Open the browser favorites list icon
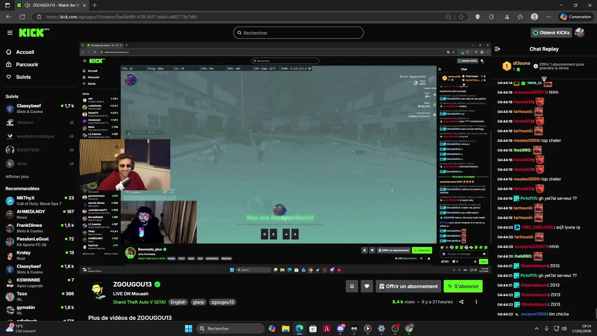This screenshot has width=597, height=336. click(x=520, y=17)
